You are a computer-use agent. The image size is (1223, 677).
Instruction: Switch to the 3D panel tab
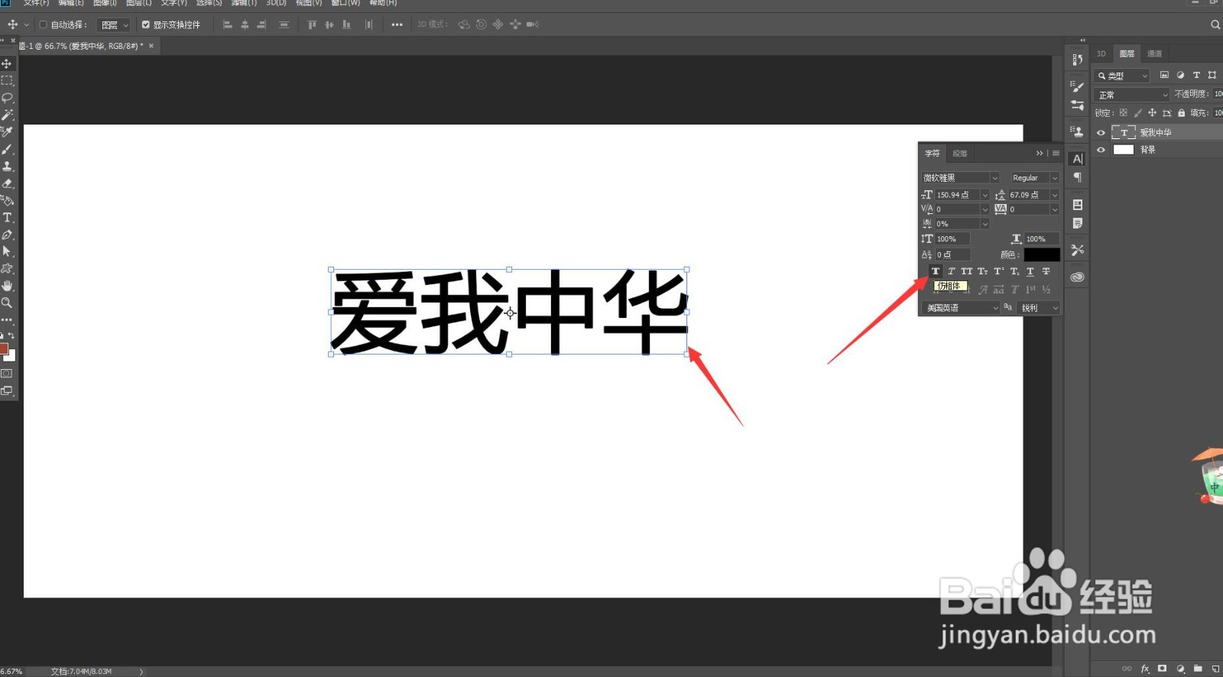click(1101, 53)
